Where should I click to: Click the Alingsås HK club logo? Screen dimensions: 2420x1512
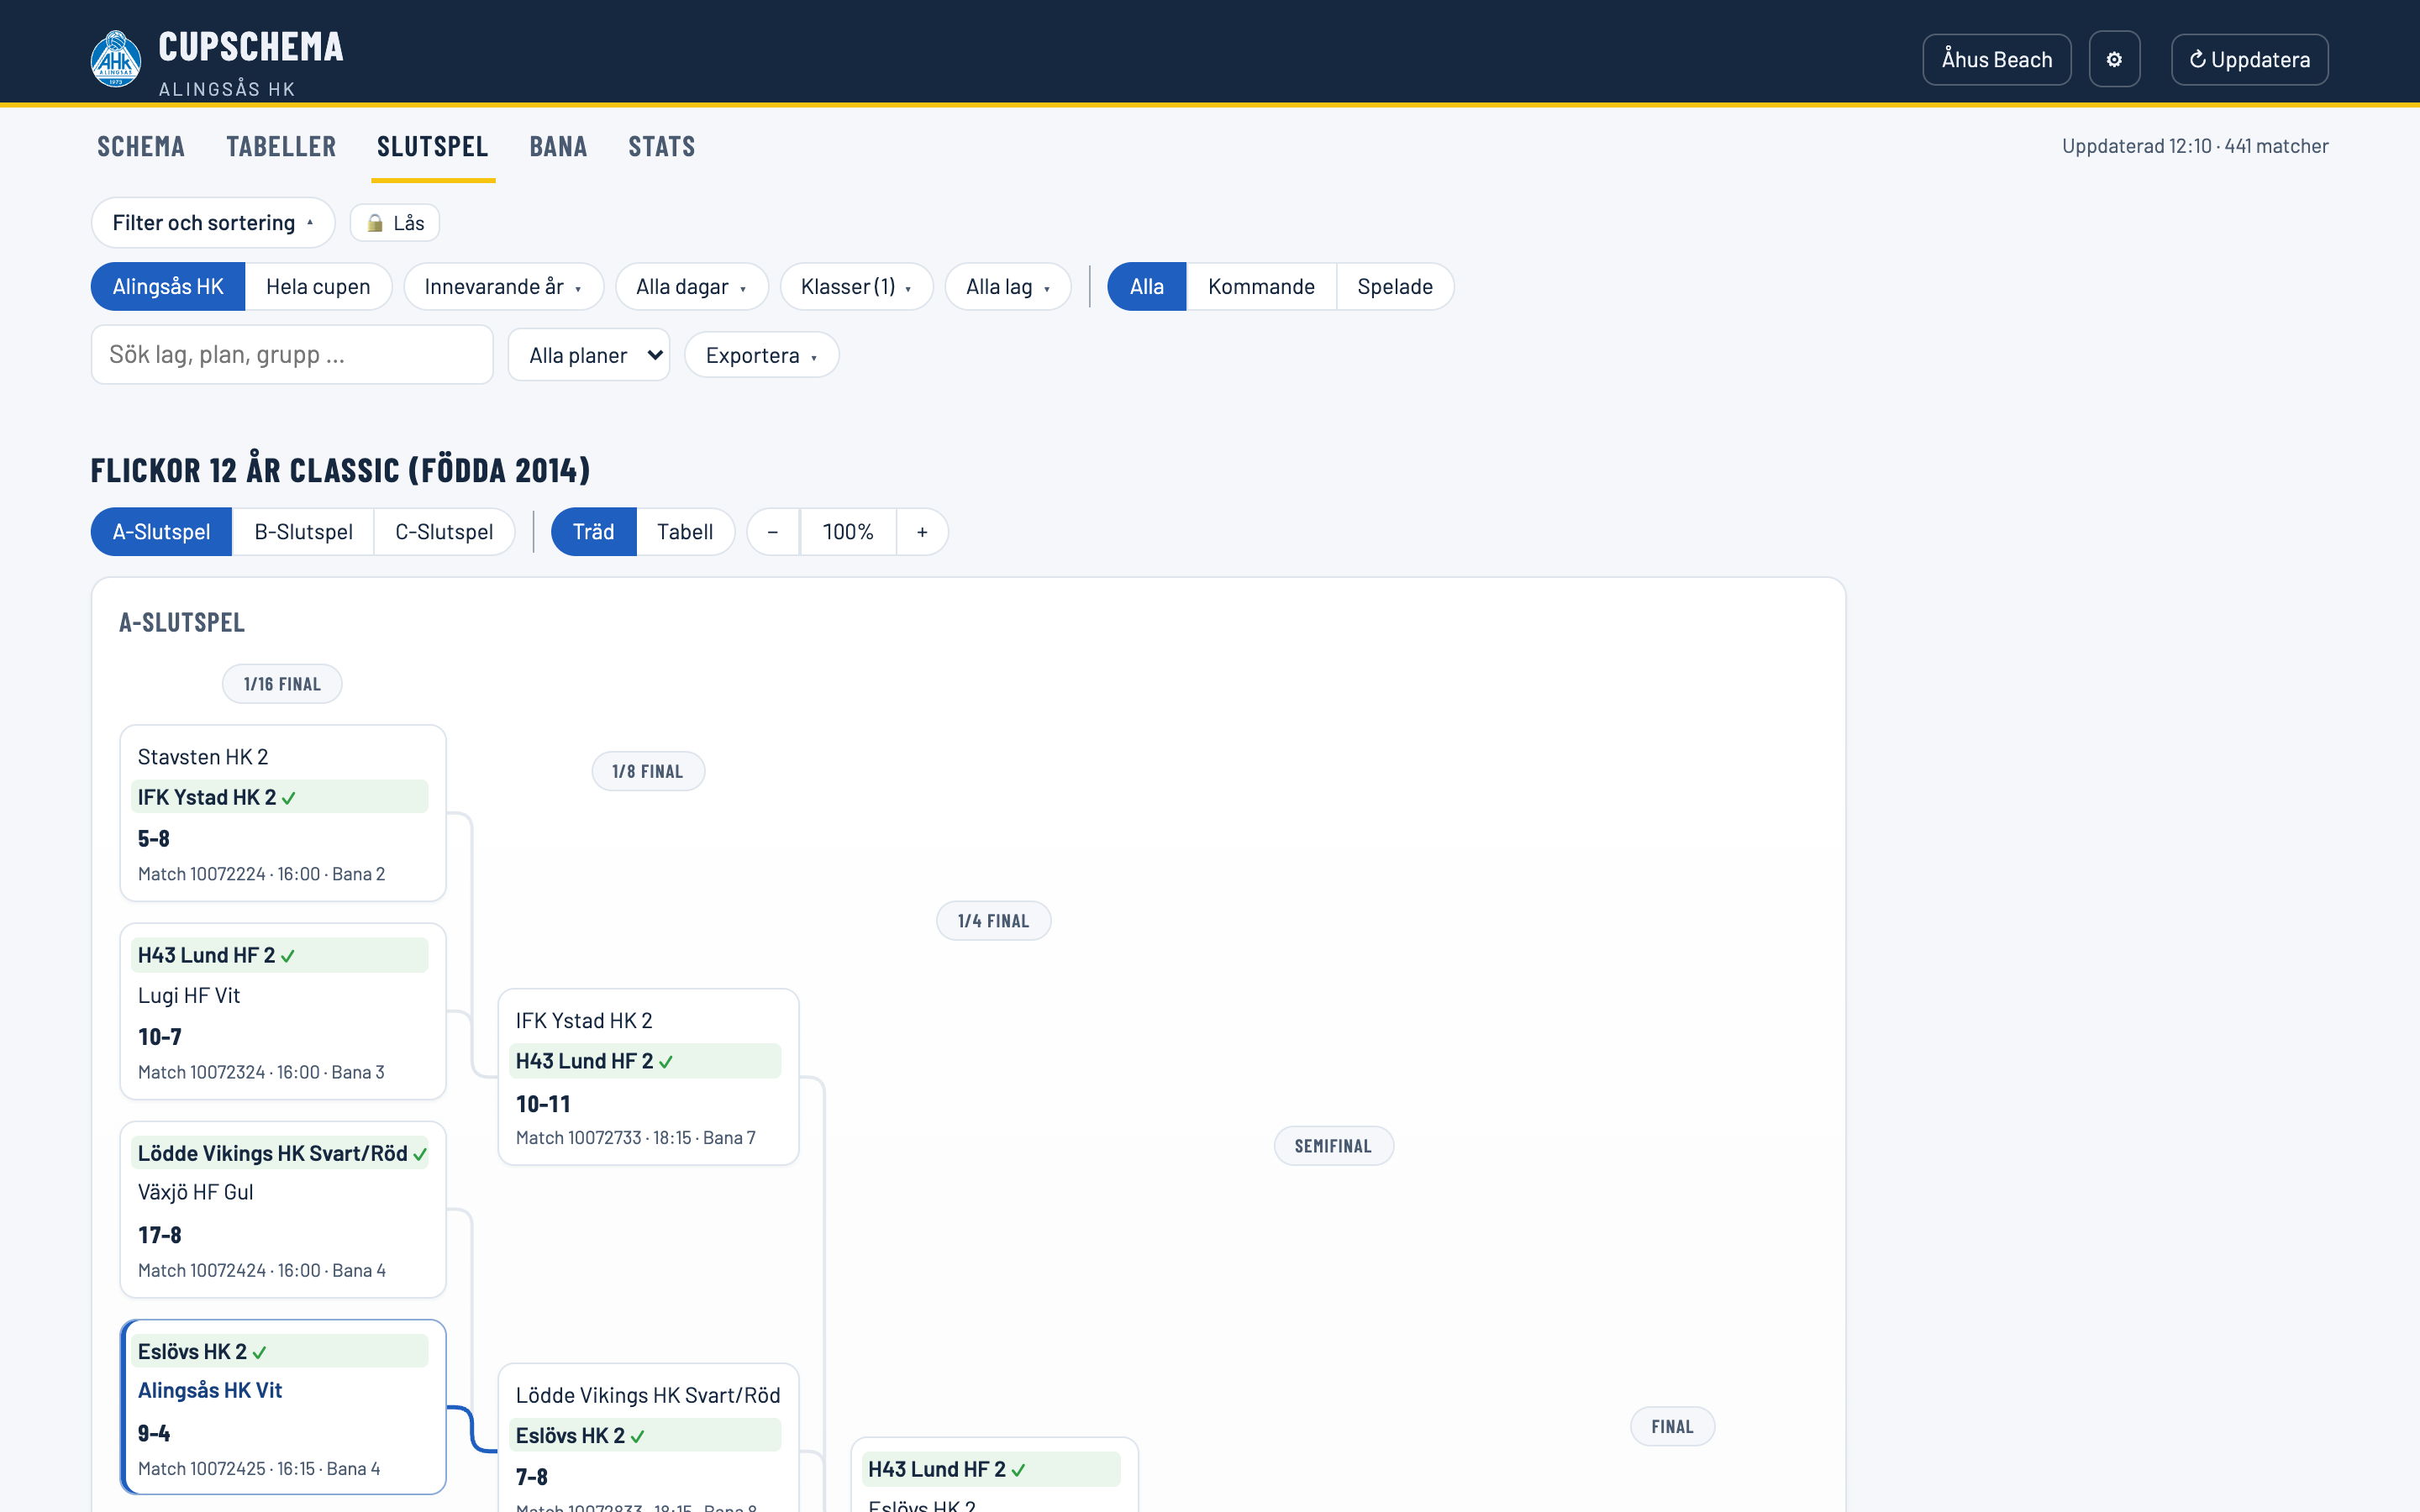[116, 60]
